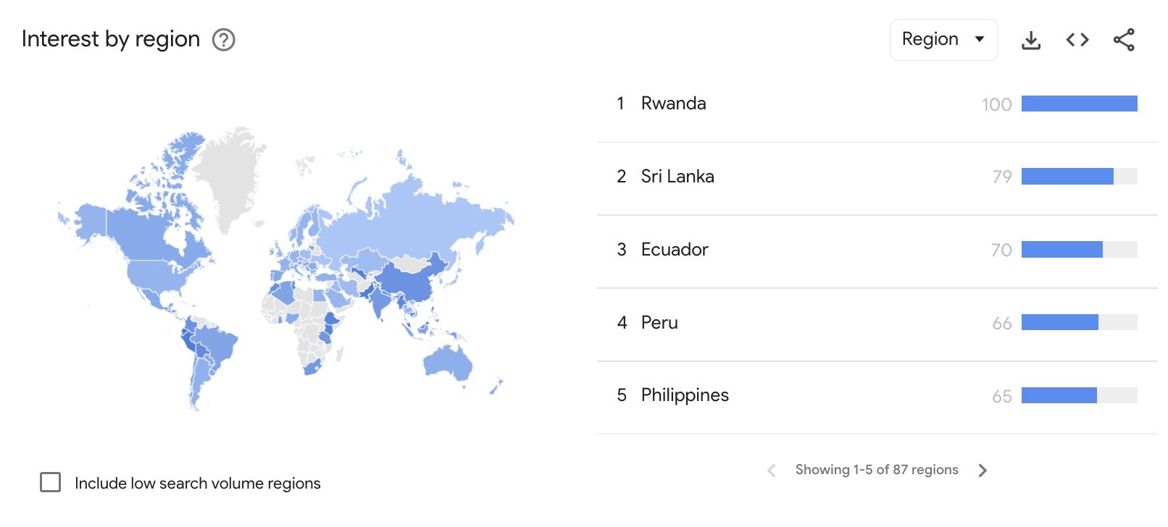
Task: Open the Region comparison picker
Action: 943,40
